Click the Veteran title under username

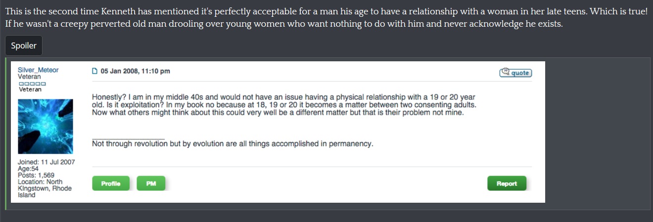click(29, 77)
